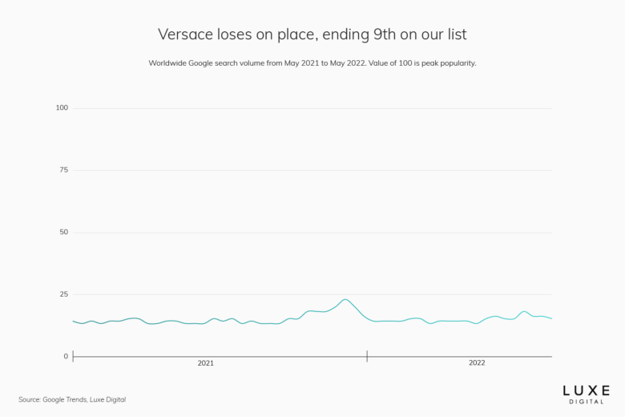Select the 0 label on the y-axis
The width and height of the screenshot is (625, 417).
pos(66,356)
